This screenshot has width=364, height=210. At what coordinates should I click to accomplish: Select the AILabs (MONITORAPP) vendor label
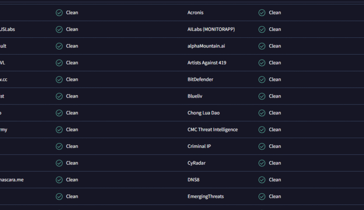[x=211, y=29]
